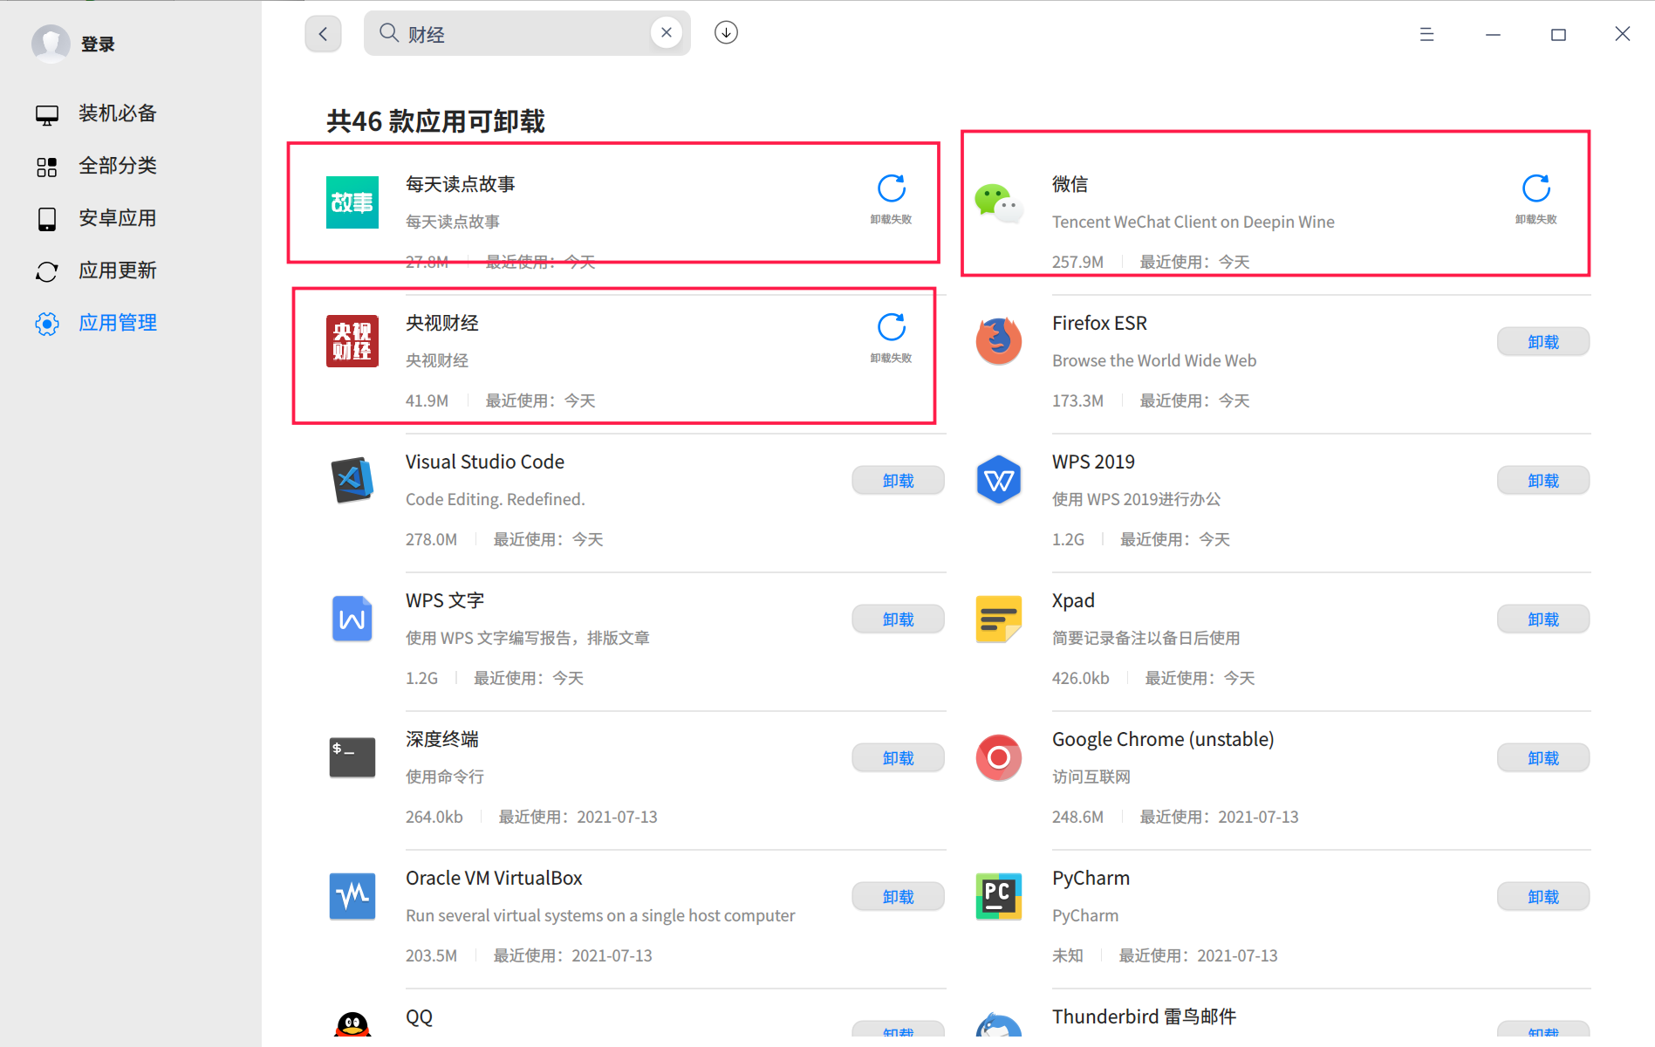1655x1047 pixels.
Task: Click the WPS 2019 app icon
Action: (999, 480)
